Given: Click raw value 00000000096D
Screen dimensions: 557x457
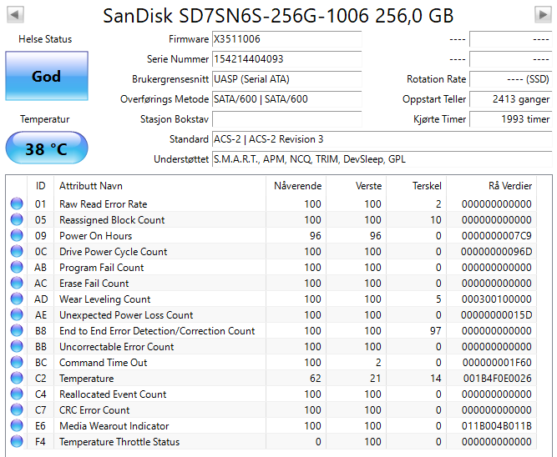Looking at the screenshot, I should pyautogui.click(x=497, y=252).
